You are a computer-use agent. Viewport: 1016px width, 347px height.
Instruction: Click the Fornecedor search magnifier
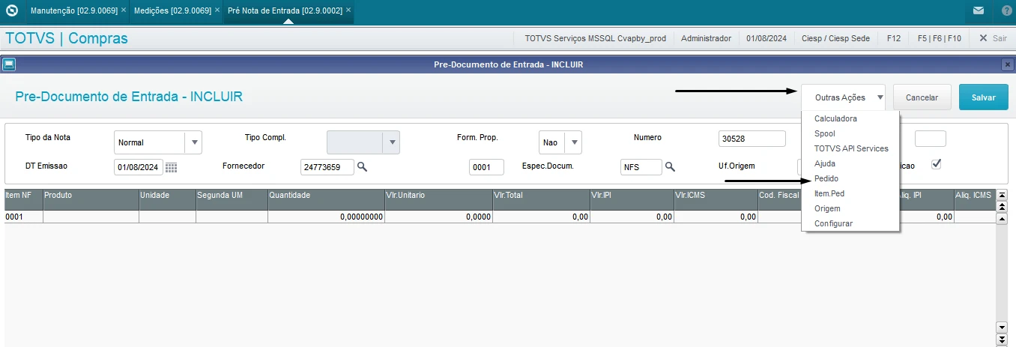[362, 166]
